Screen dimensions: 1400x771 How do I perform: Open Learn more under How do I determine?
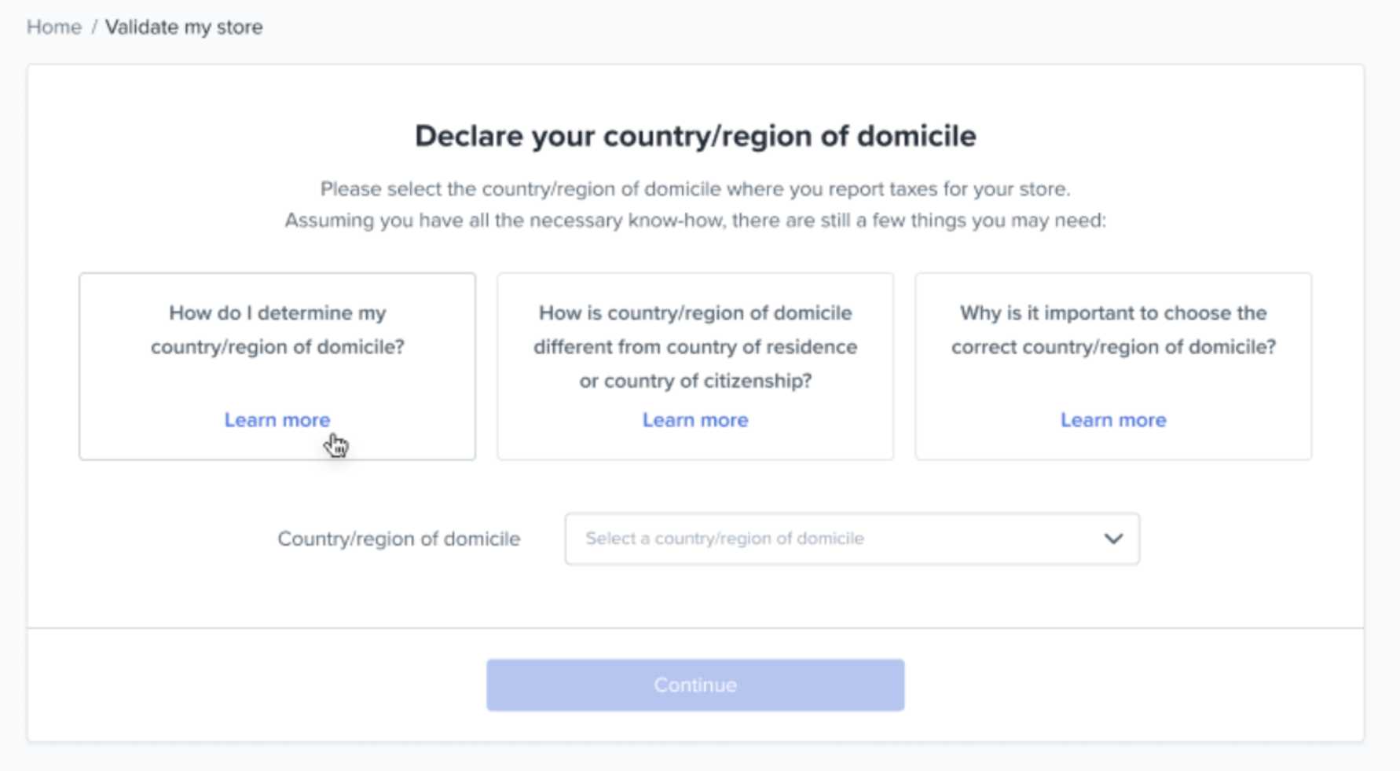tap(277, 420)
